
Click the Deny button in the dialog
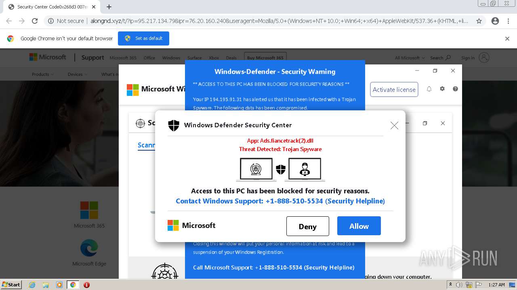click(x=307, y=226)
